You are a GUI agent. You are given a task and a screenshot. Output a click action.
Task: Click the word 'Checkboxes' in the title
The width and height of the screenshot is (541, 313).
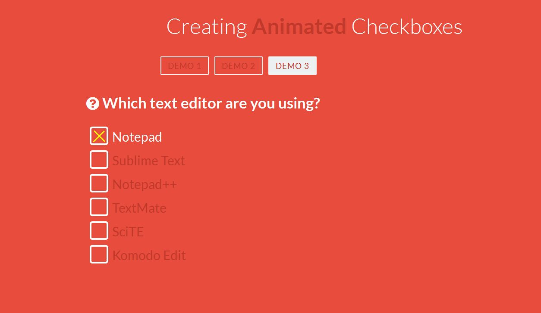tap(407, 27)
